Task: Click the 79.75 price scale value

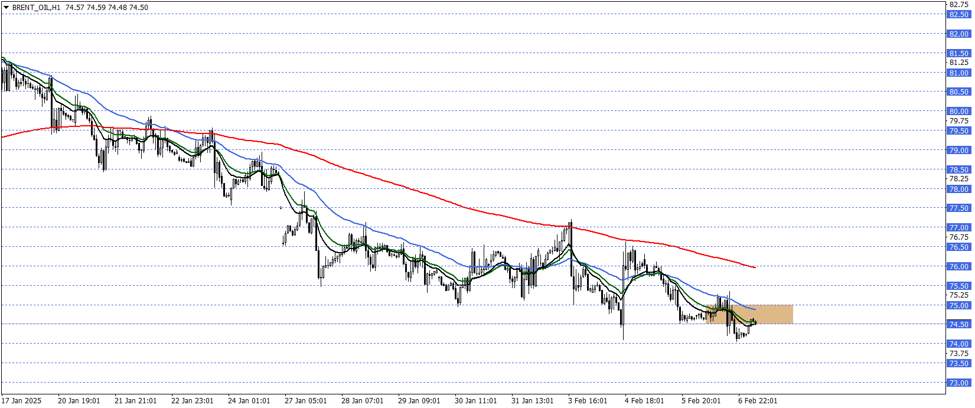Action: 959,120
